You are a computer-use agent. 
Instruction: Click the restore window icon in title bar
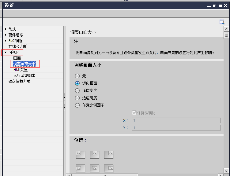(x=214, y=5)
